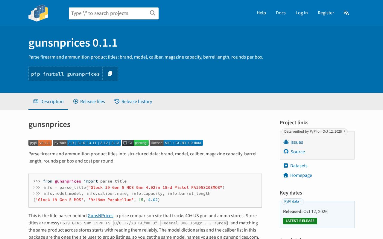Image resolution: width=383 pixels, height=239 pixels.
Task: Expand the 'Data verified by PyPI' details
Action: [314, 131]
